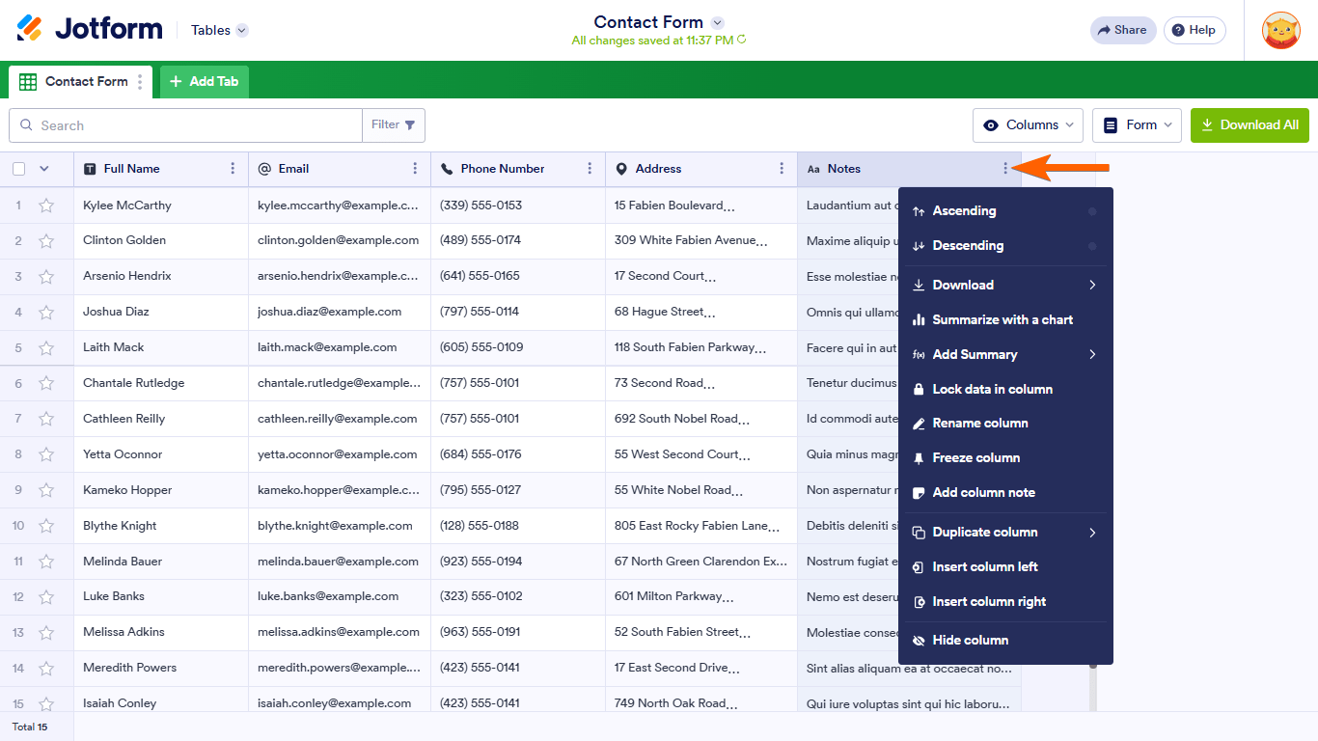This screenshot has height=741, width=1318.
Task: Choose Freeze column in the menu
Action: [x=975, y=458]
